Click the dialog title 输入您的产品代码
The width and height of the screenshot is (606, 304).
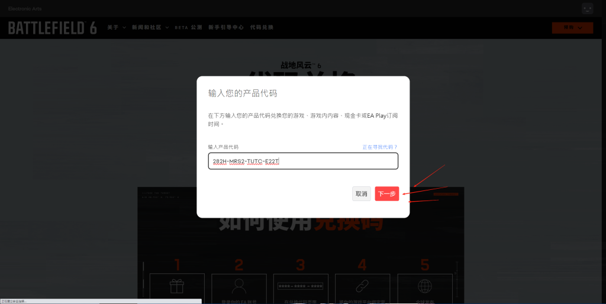tap(243, 93)
